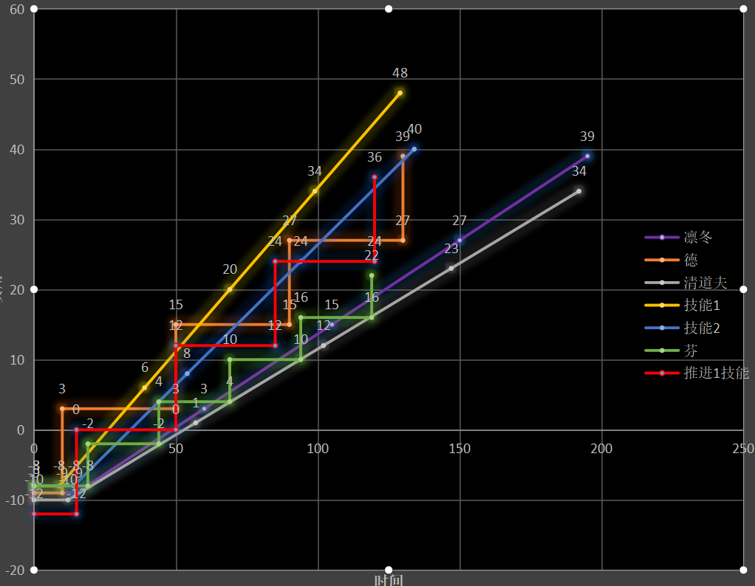Click the gray series endpoint labeled 34
This screenshot has height=586, width=755.
(578, 191)
